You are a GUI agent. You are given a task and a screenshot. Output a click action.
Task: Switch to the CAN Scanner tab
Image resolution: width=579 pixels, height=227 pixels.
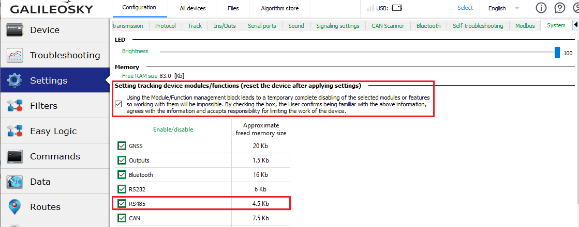[388, 26]
